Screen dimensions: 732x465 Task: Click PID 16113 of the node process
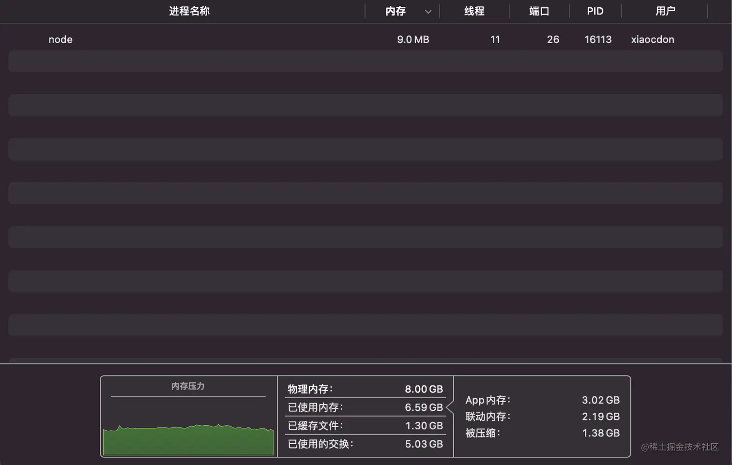597,39
